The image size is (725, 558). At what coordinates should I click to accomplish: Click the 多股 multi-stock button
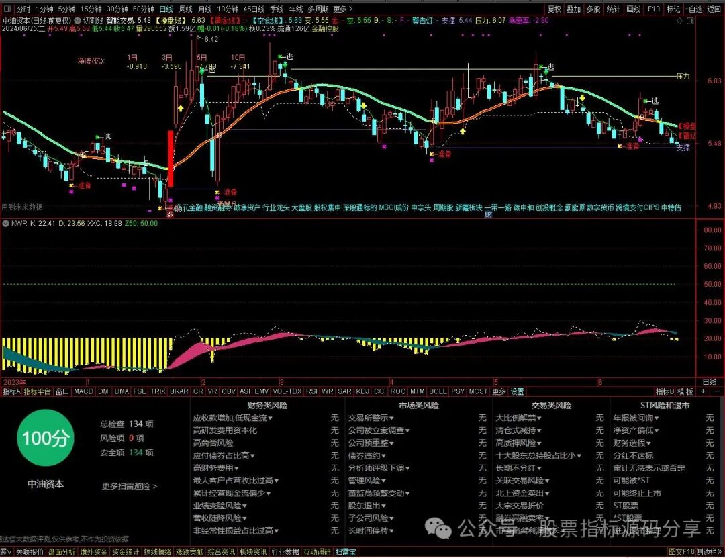point(593,9)
